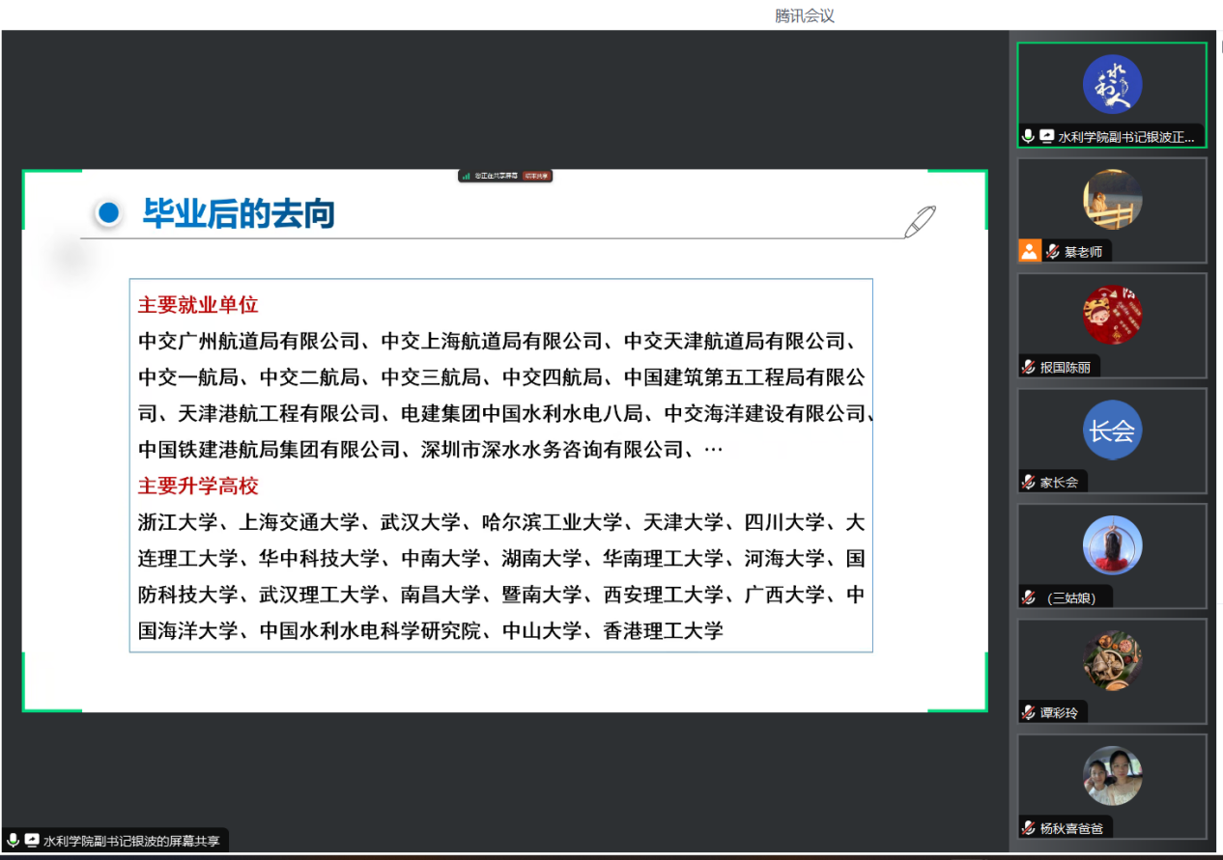Click the muted mic icon beside (三姑娘)

coord(1029,597)
